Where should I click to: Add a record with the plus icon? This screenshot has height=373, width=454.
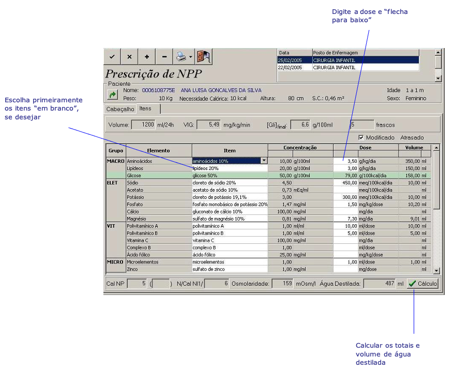(147, 57)
